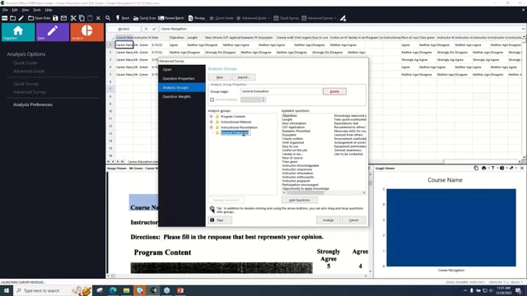Click the Import... button
Viewport: 527px width, 296px height.
click(x=244, y=77)
